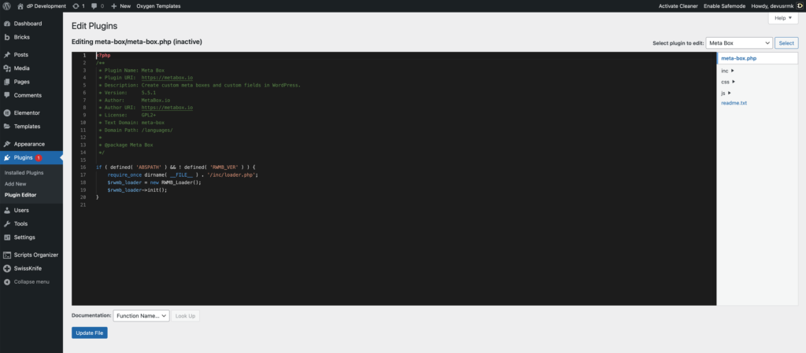
Task: Click the Text Domain: meta-box line
Action: 131,123
